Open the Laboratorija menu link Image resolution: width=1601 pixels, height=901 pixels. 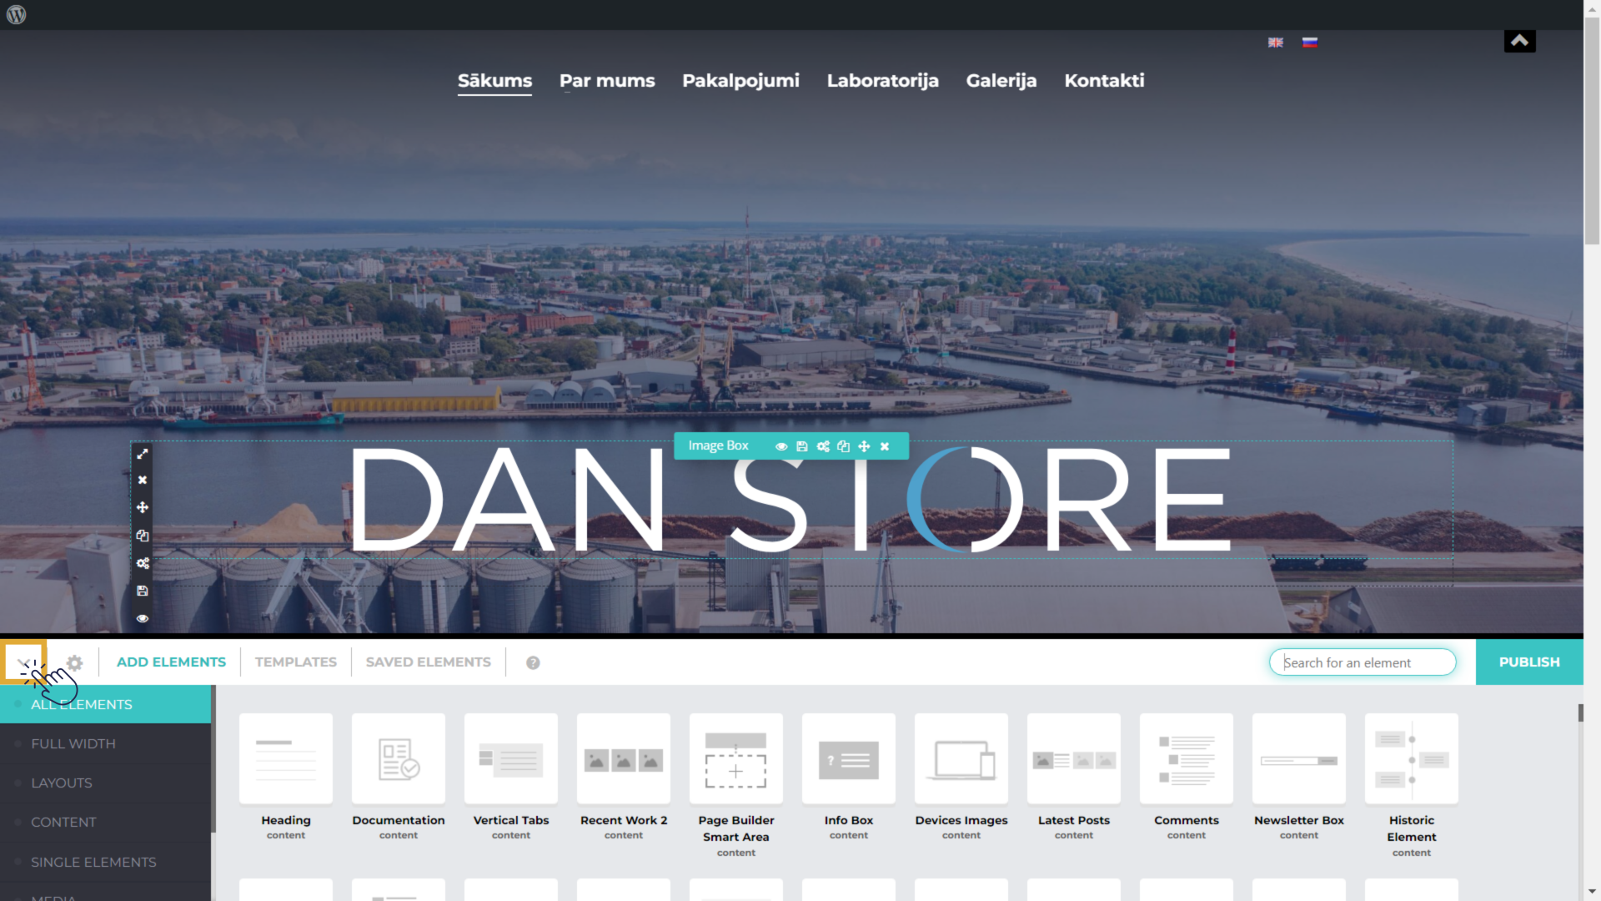pos(882,81)
